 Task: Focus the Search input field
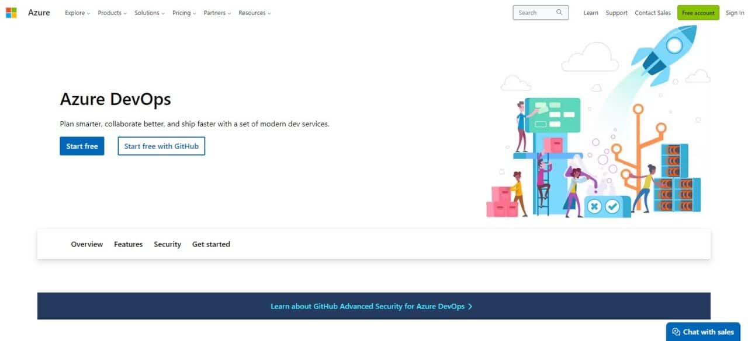(541, 13)
